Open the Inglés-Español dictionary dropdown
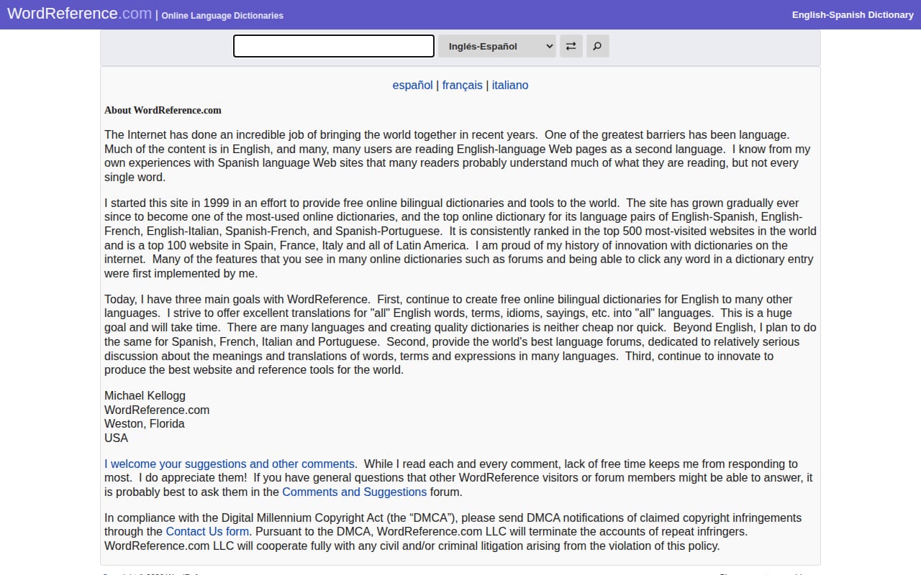Image resolution: width=921 pixels, height=575 pixels. click(497, 46)
